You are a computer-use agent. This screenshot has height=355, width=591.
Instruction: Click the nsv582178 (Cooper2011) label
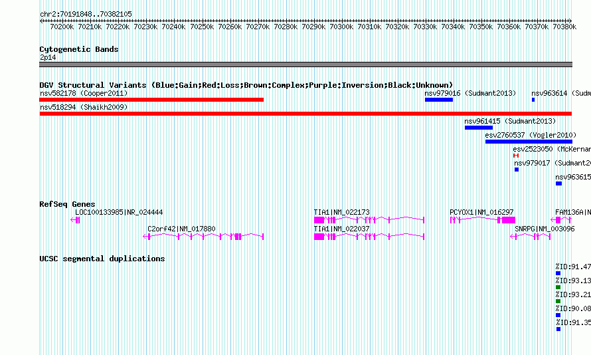(x=84, y=93)
